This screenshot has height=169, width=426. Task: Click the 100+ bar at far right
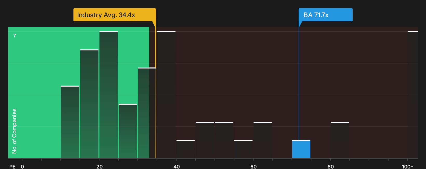(413, 95)
